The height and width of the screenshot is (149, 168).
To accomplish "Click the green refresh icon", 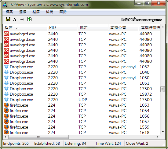I will (29, 19).
